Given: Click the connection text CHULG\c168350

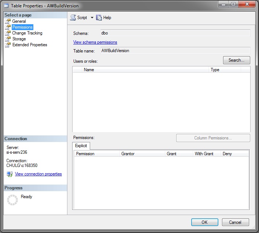Looking at the screenshot, I should (22, 165).
